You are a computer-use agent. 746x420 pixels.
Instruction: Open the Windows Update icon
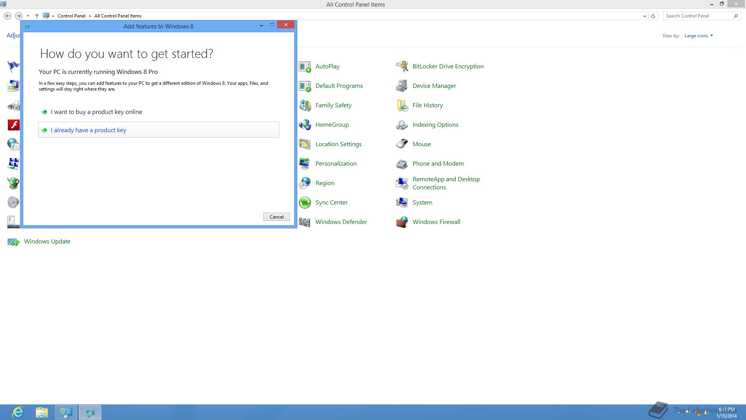tap(13, 241)
